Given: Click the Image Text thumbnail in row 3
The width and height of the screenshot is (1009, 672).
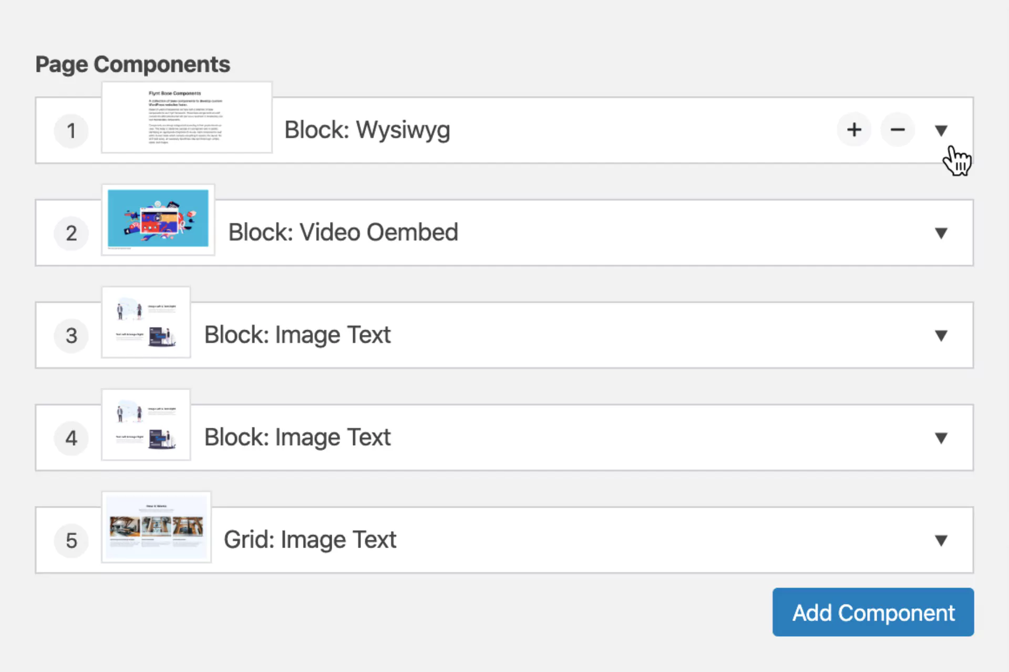Looking at the screenshot, I should pyautogui.click(x=146, y=321).
